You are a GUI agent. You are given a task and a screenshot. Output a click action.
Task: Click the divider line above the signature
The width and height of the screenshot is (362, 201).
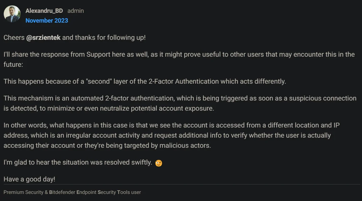[x=182, y=184]
